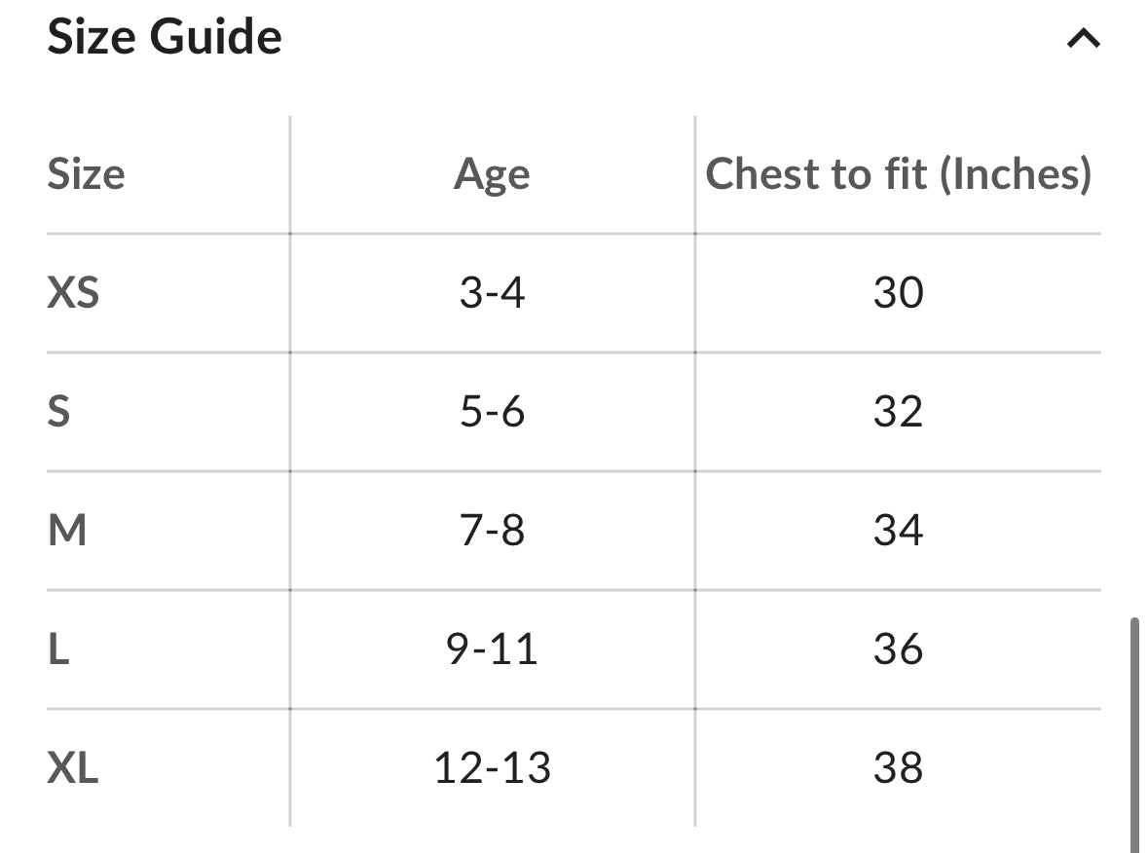Click the 9-11 age cell
The image size is (1148, 853).
click(492, 649)
